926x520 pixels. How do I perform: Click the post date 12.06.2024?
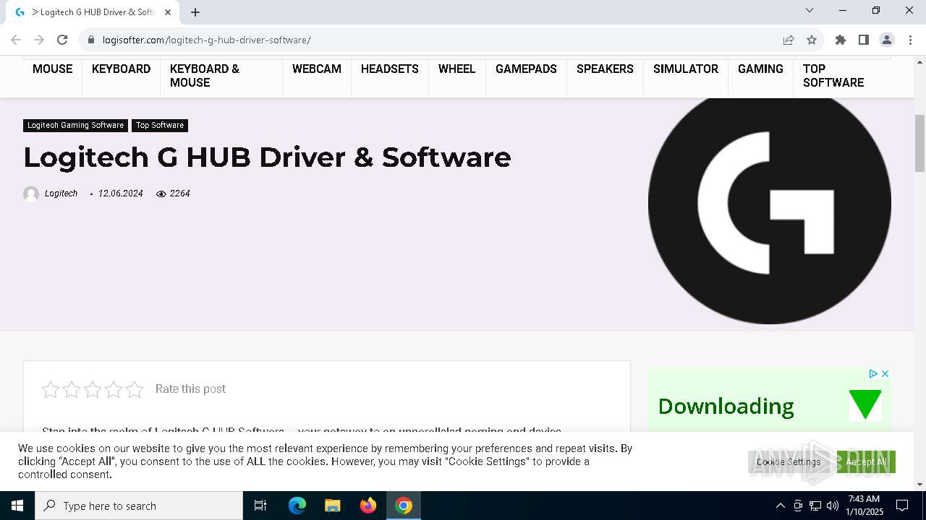tap(121, 194)
